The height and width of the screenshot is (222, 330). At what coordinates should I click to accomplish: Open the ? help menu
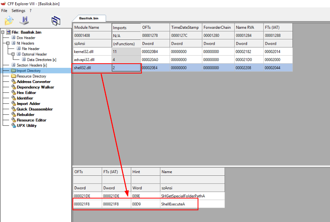(30, 11)
